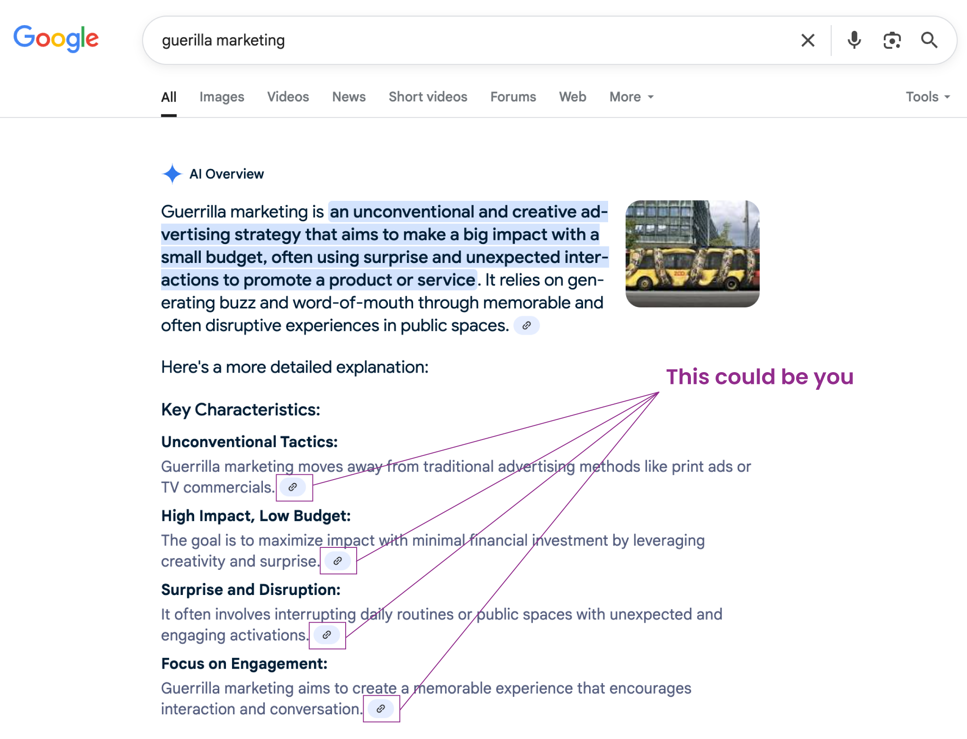Open source link icon after 'TV commercials.'
Image resolution: width=967 pixels, height=739 pixels.
click(x=293, y=487)
